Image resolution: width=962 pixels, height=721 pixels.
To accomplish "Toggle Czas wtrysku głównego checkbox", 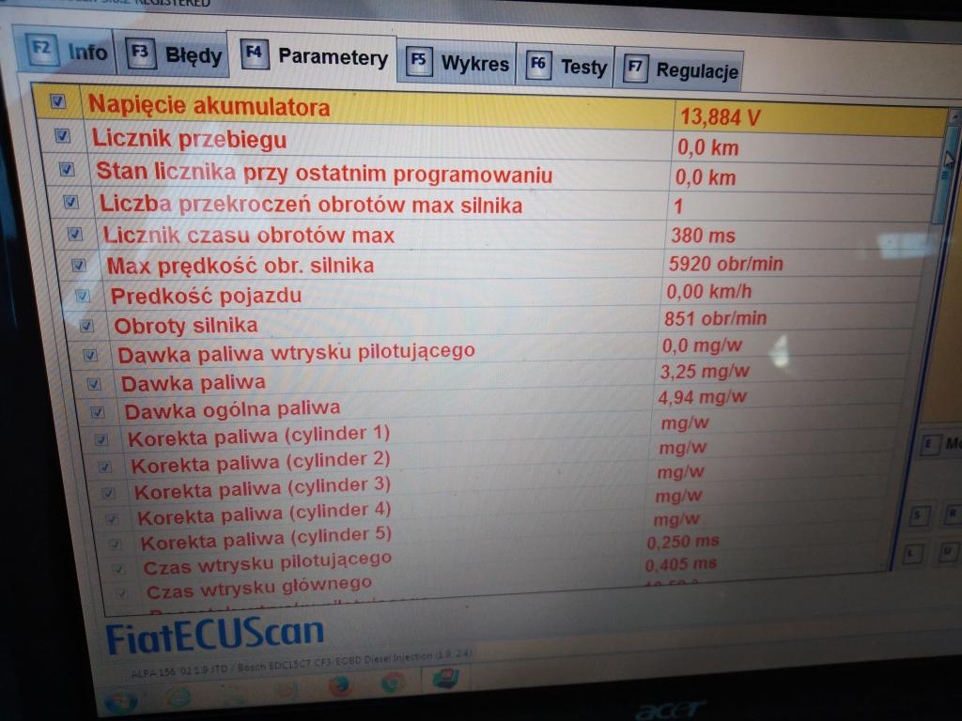I will click(121, 593).
